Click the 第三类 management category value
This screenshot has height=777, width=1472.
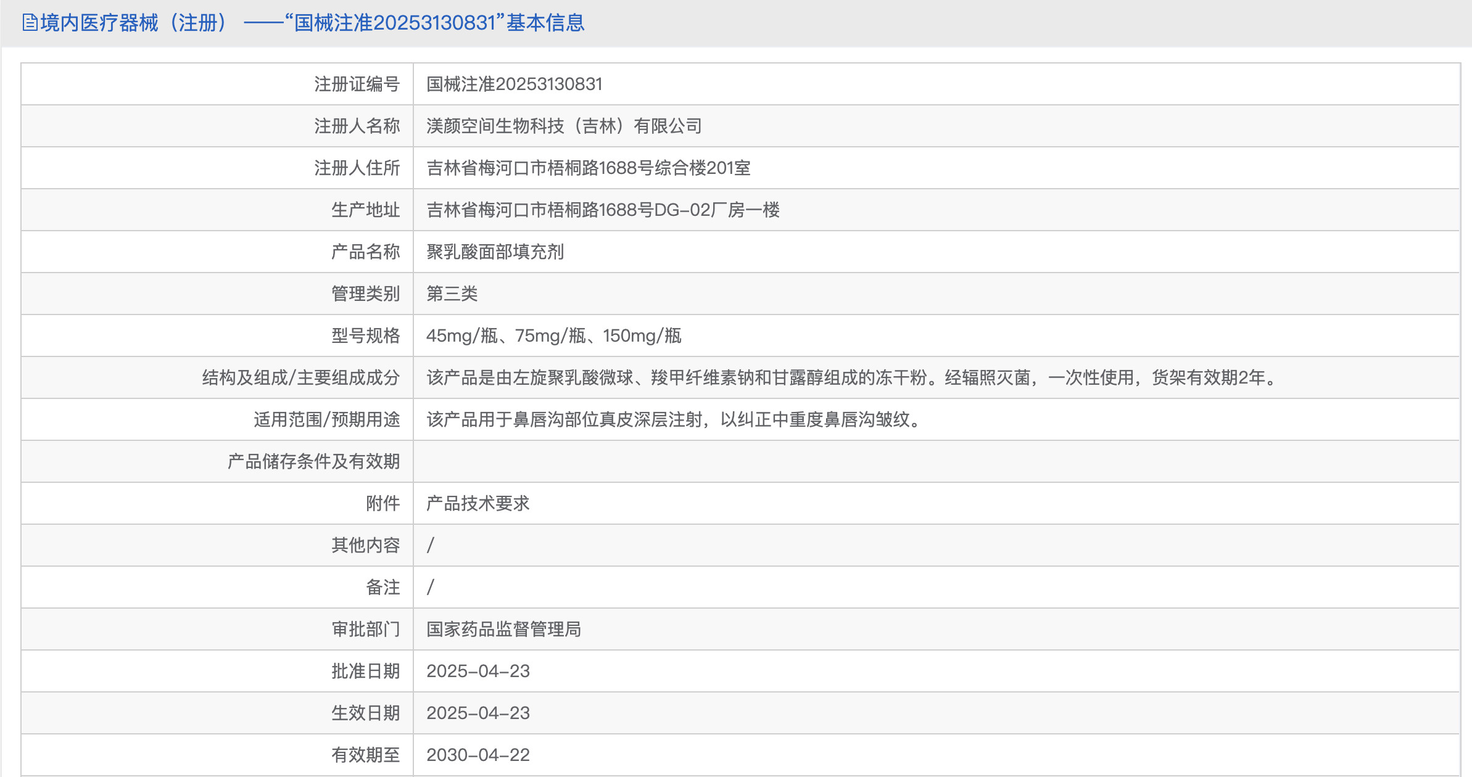(x=452, y=294)
